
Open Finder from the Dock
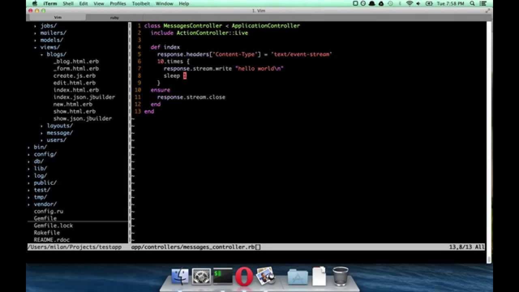tap(180, 277)
